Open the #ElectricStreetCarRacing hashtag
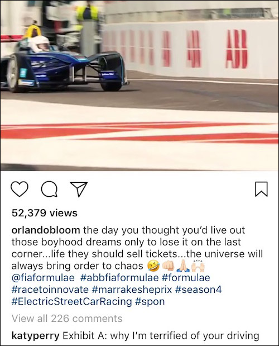Screen dimensions: 279x346 point(71,301)
